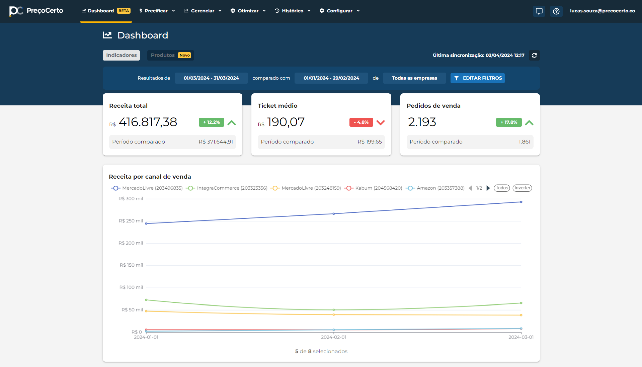Expand the Otimizar menu
The image size is (642, 367).
click(x=248, y=11)
